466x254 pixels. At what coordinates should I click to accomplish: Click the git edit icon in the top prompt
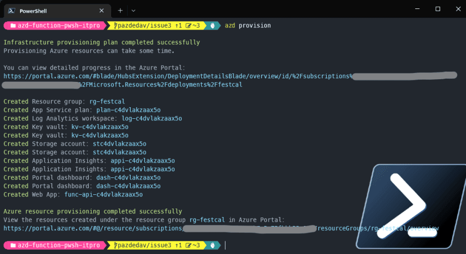pyautogui.click(x=188, y=25)
